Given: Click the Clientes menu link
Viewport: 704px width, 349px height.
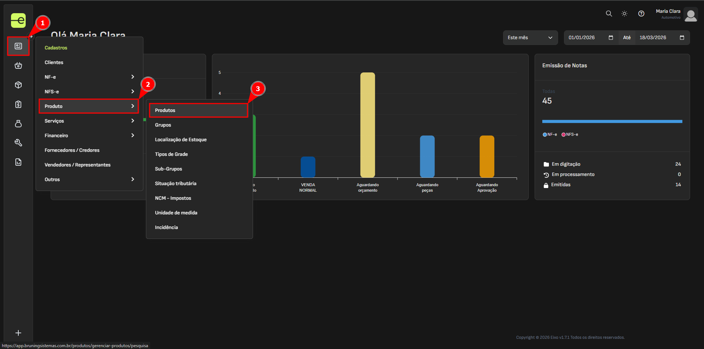Looking at the screenshot, I should click(x=54, y=62).
